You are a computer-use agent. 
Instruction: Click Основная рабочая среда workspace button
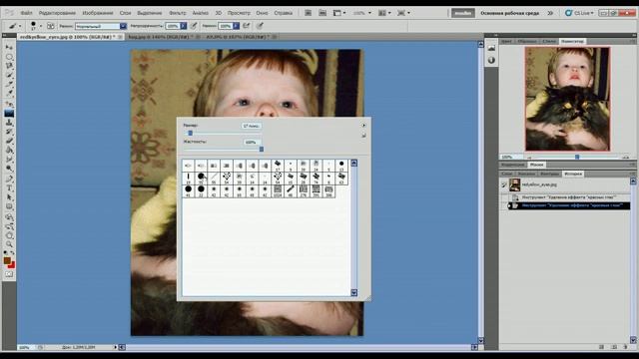(x=510, y=13)
